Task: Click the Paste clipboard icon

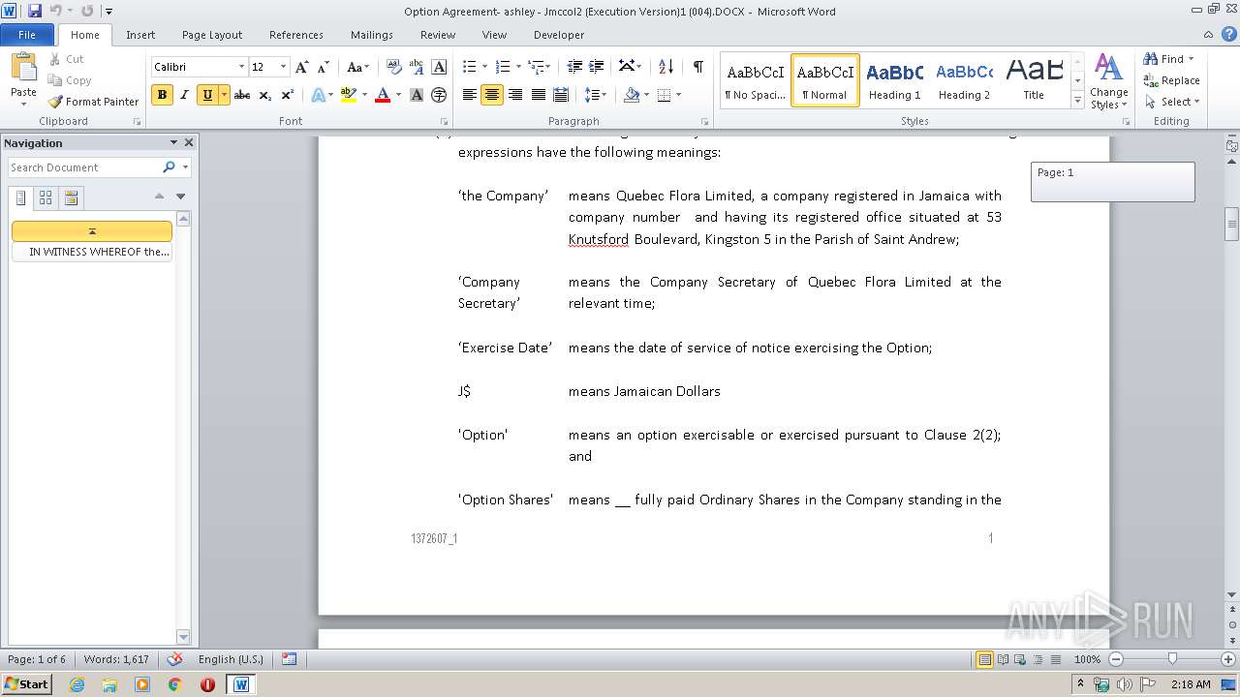Action: 23,68
